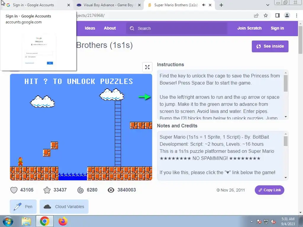
Task: Click the Notes and Credits scrollbar thumb
Action: [286, 141]
